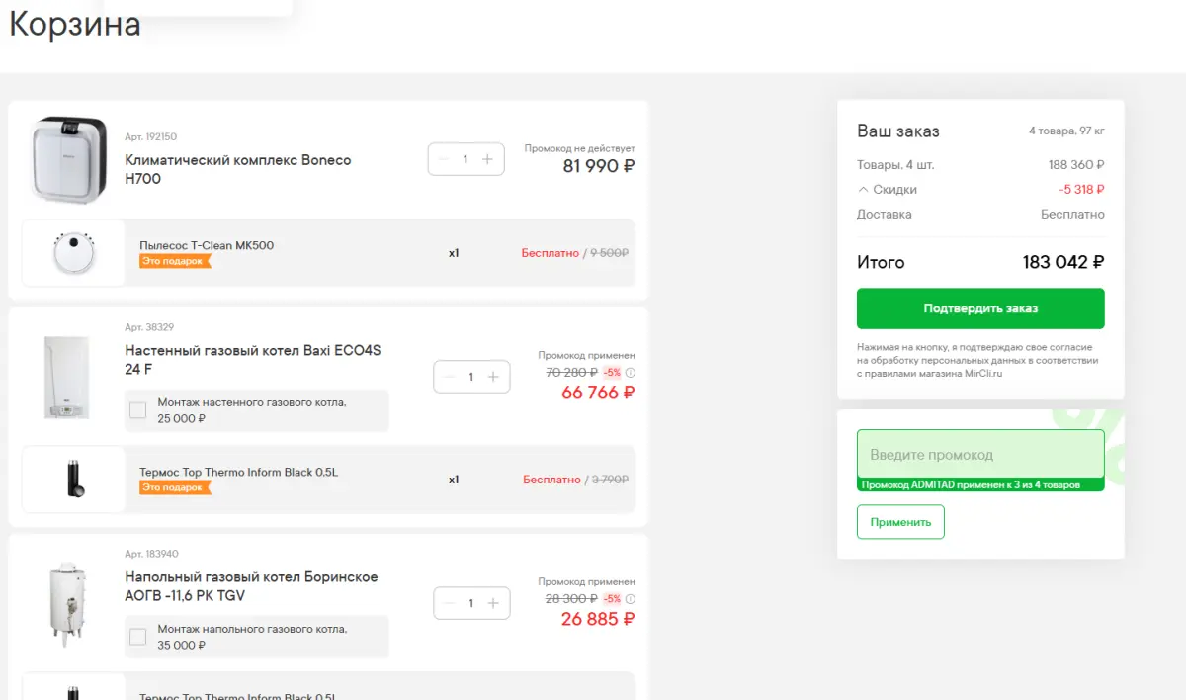1186x700 pixels.
Task: Enable Монтаж настенного газового котла checkbox
Action: point(138,409)
